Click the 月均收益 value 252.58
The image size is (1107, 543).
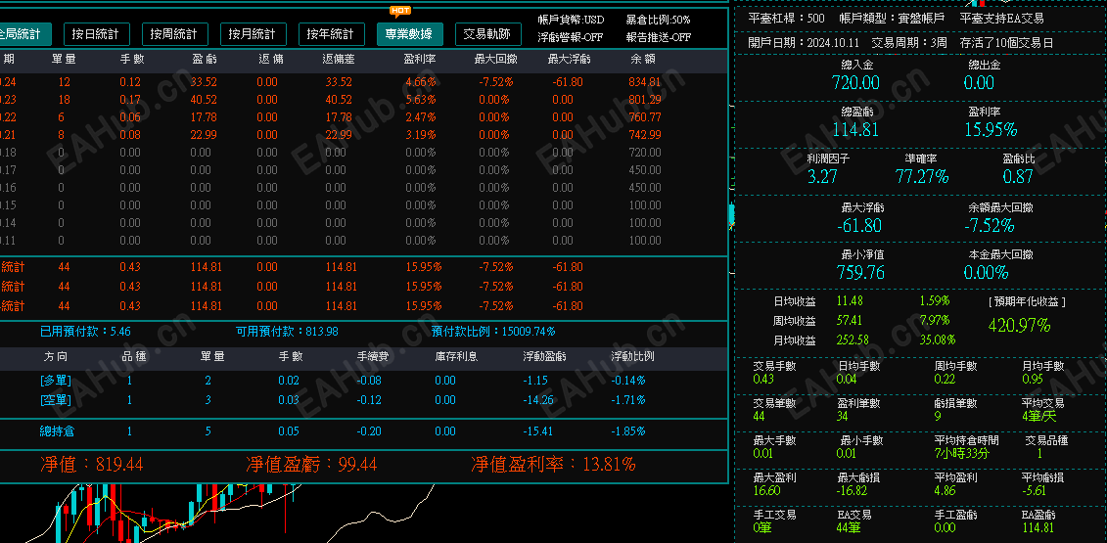pyautogui.click(x=853, y=339)
